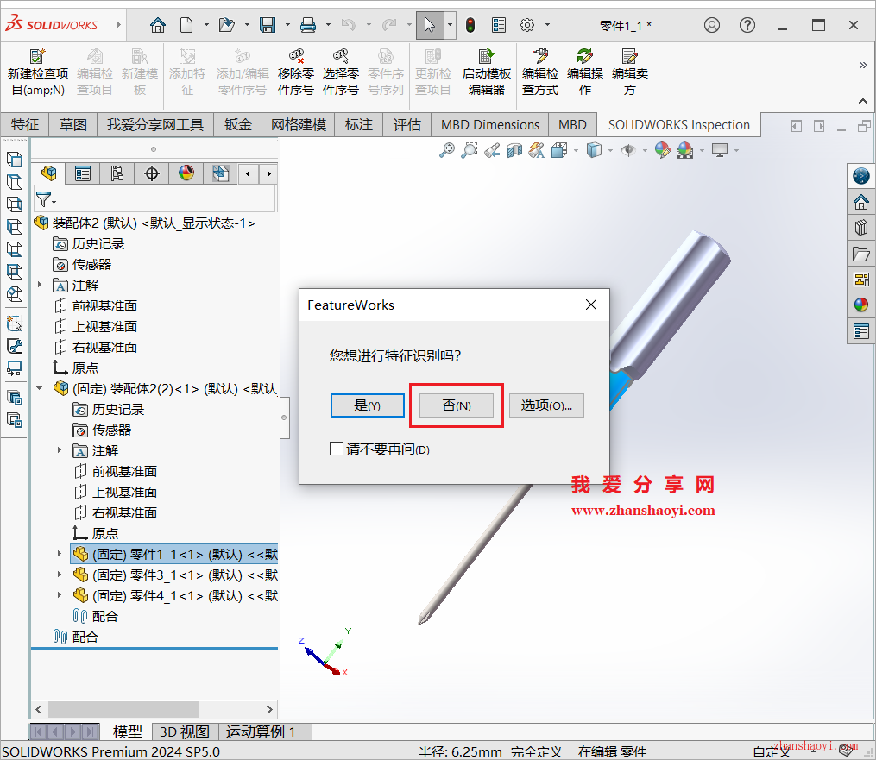Expand the 零件3_1<1> tree node
Viewport: 876px width, 760px height.
[x=60, y=574]
